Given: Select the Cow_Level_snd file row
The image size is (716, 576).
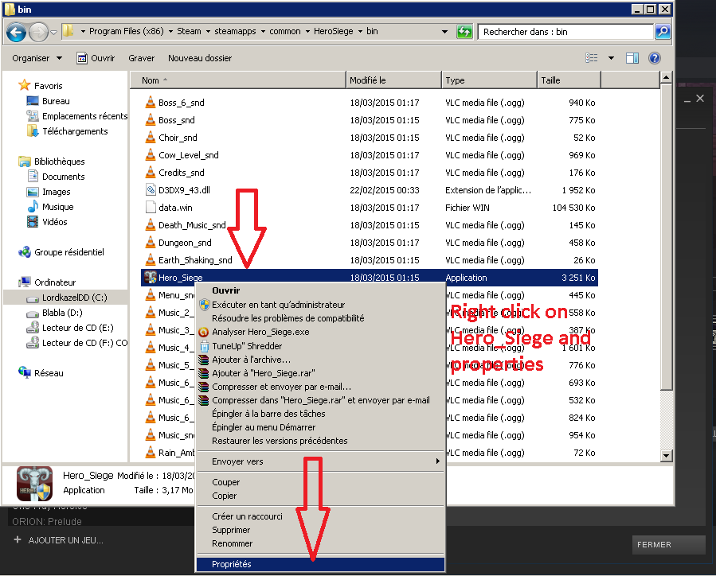Looking at the screenshot, I should tap(370, 155).
